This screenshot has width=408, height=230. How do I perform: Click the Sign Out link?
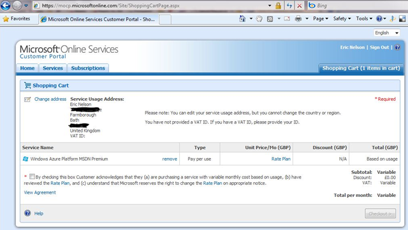click(x=379, y=47)
